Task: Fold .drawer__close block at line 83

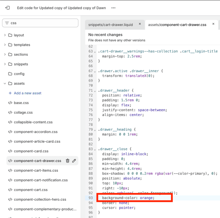Action: [95, 150]
